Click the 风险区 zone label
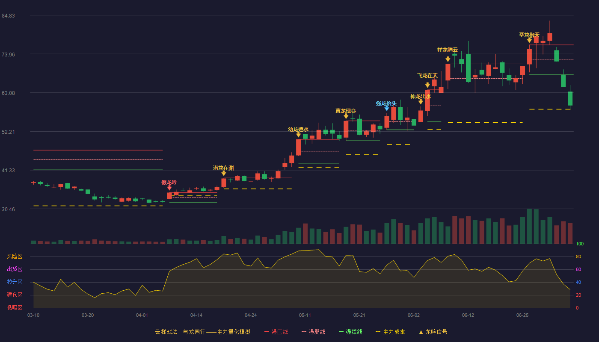The height and width of the screenshot is (342, 599). pyautogui.click(x=15, y=256)
